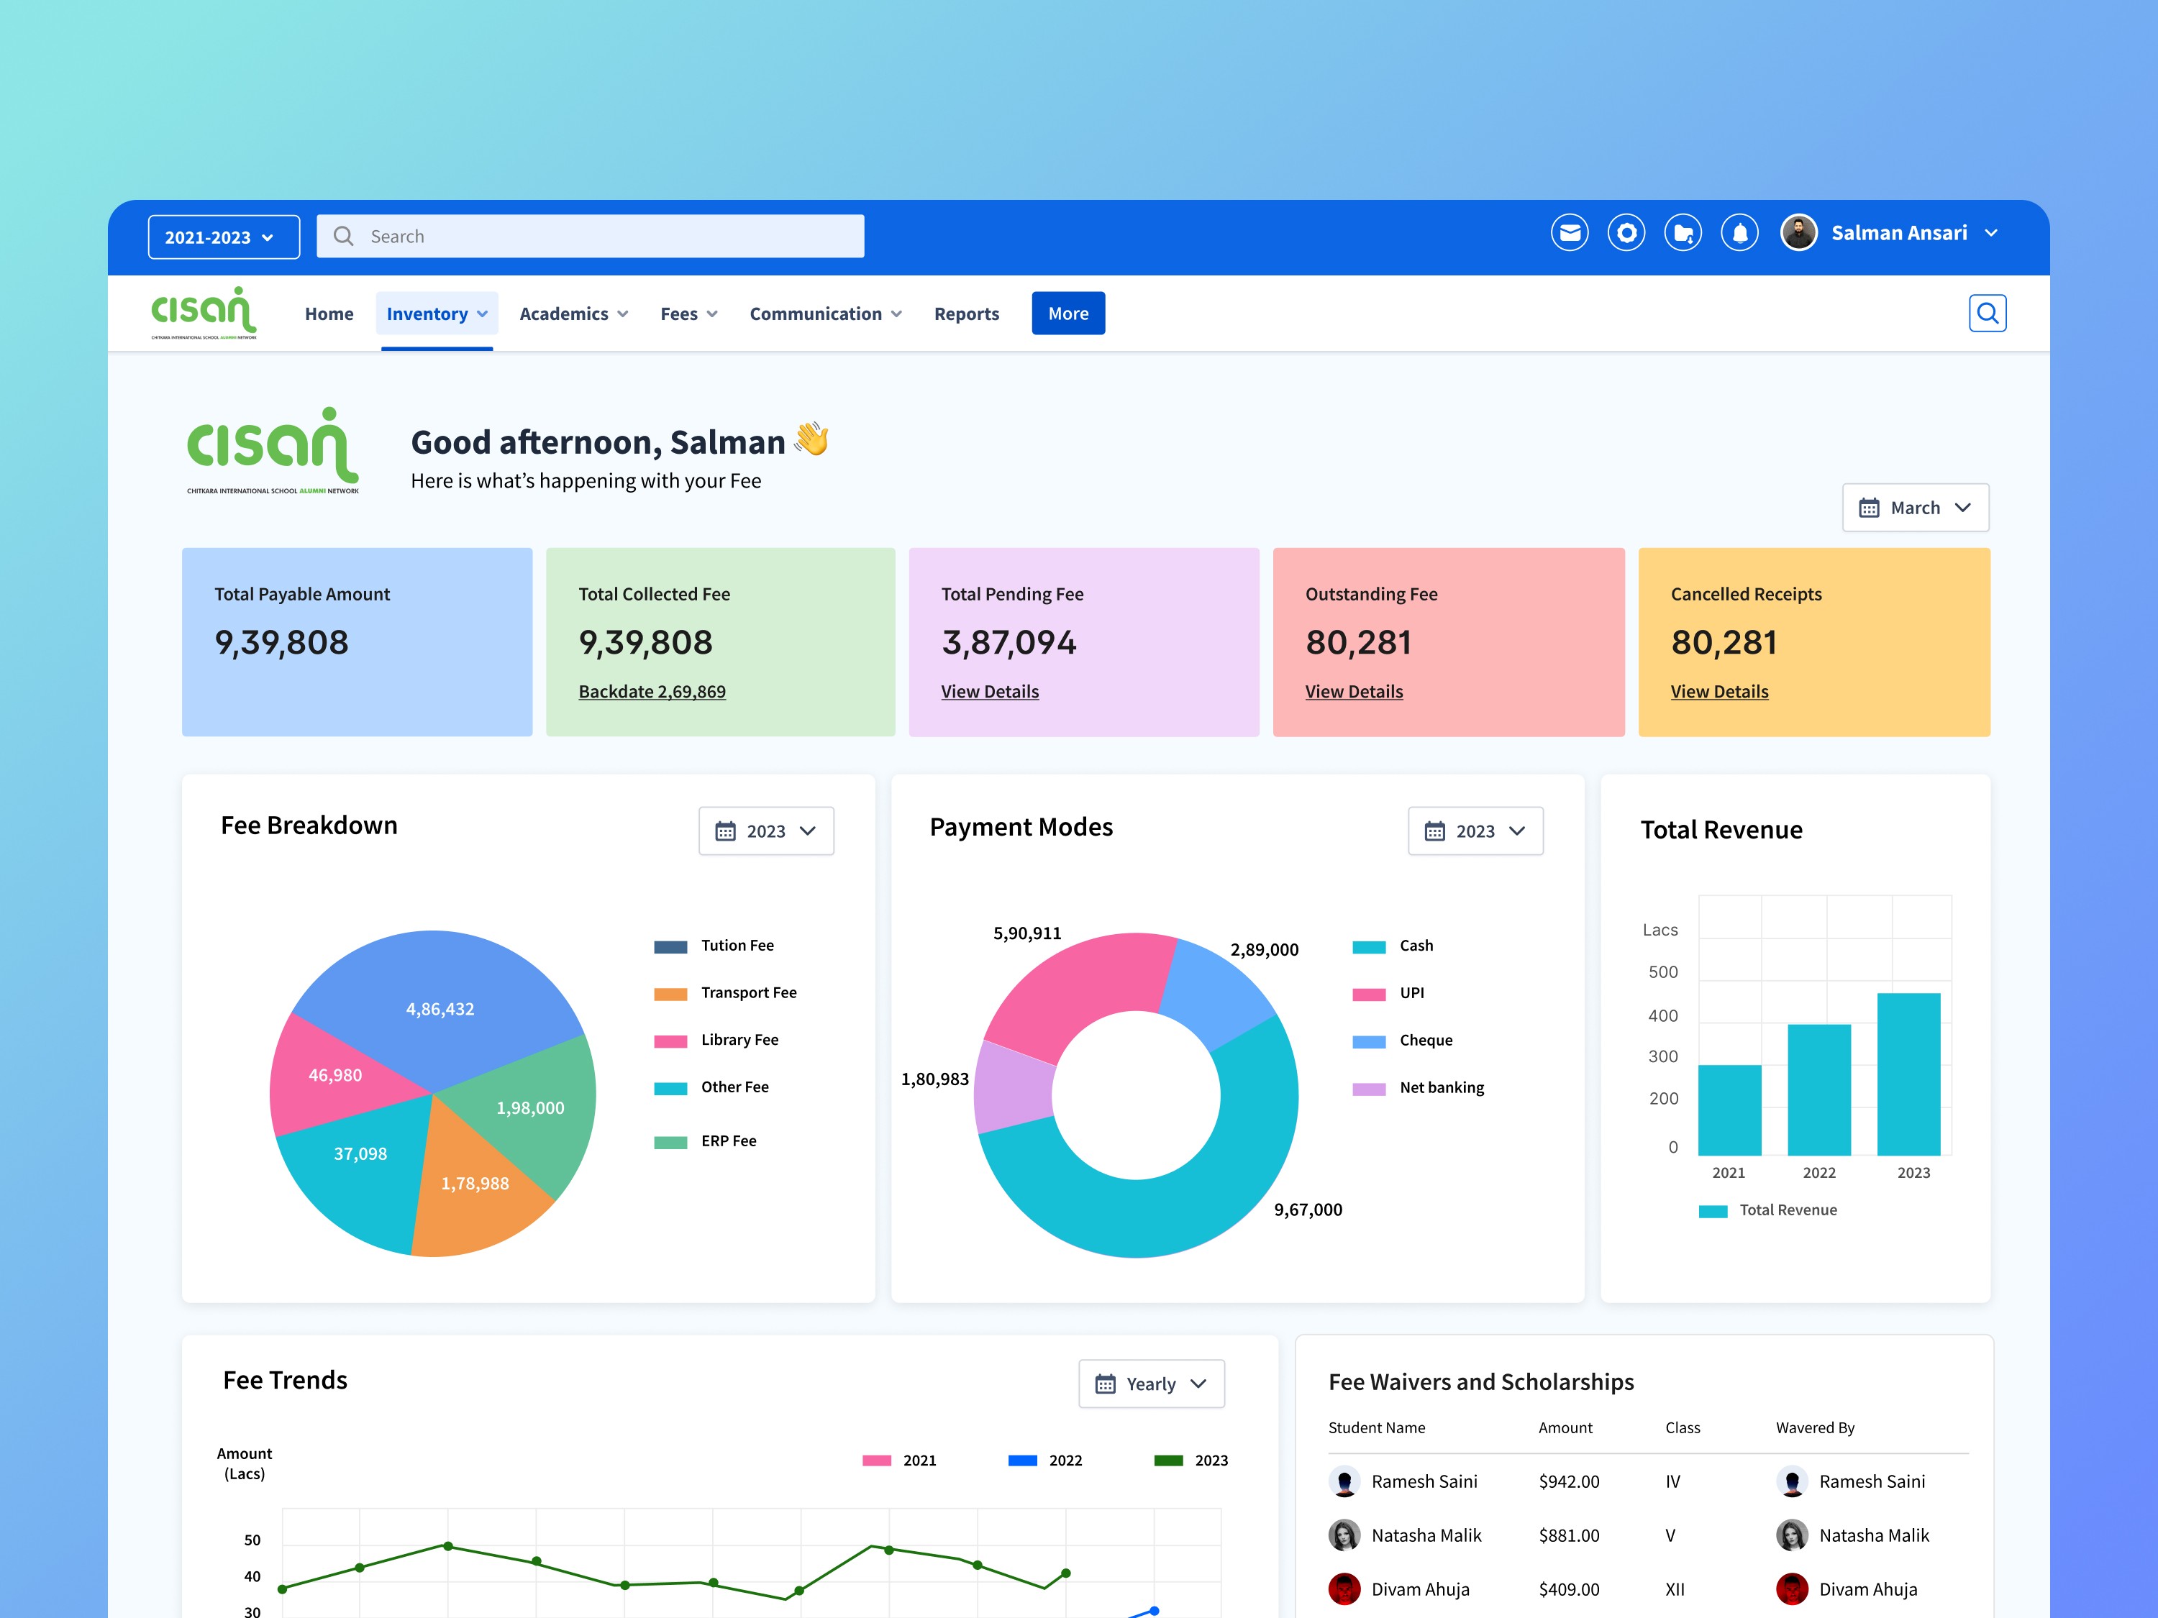The height and width of the screenshot is (1618, 2158).
Task: Open the 2021-2023 session dropdown
Action: coord(224,237)
